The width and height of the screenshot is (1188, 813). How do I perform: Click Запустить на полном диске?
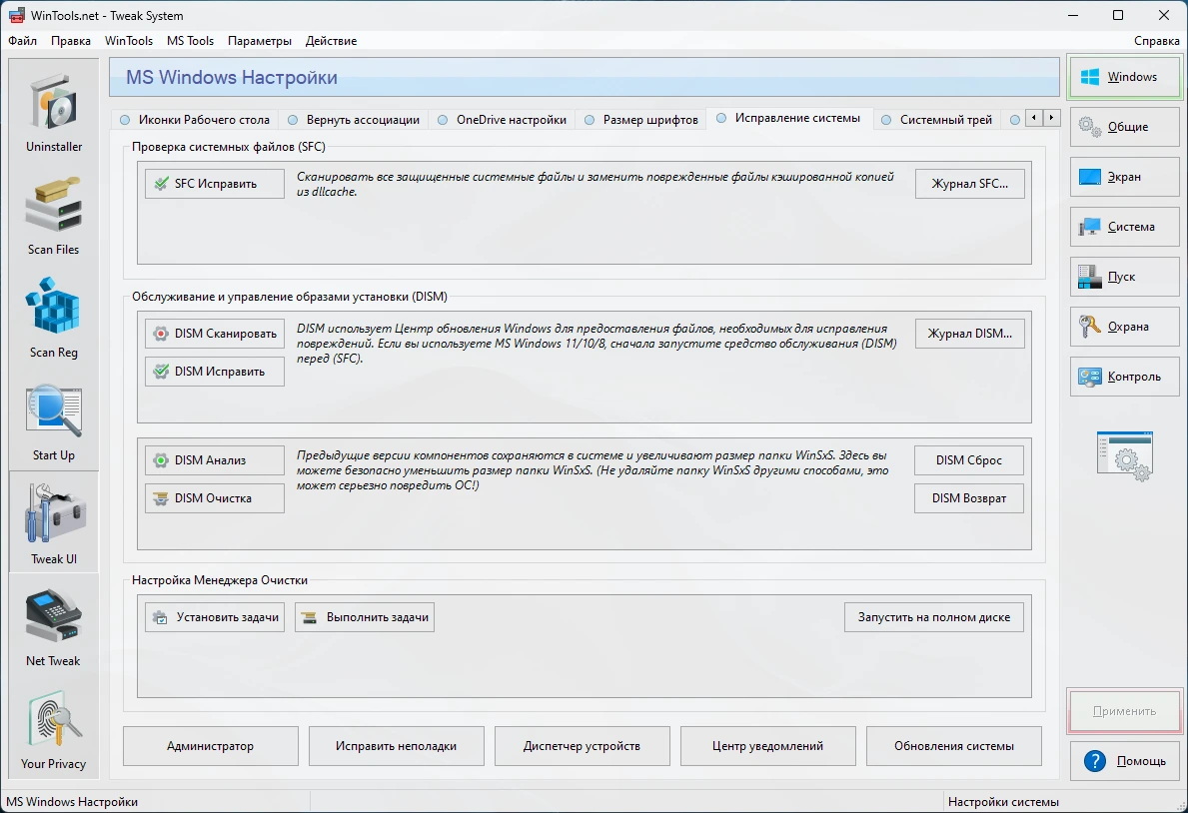[934, 617]
